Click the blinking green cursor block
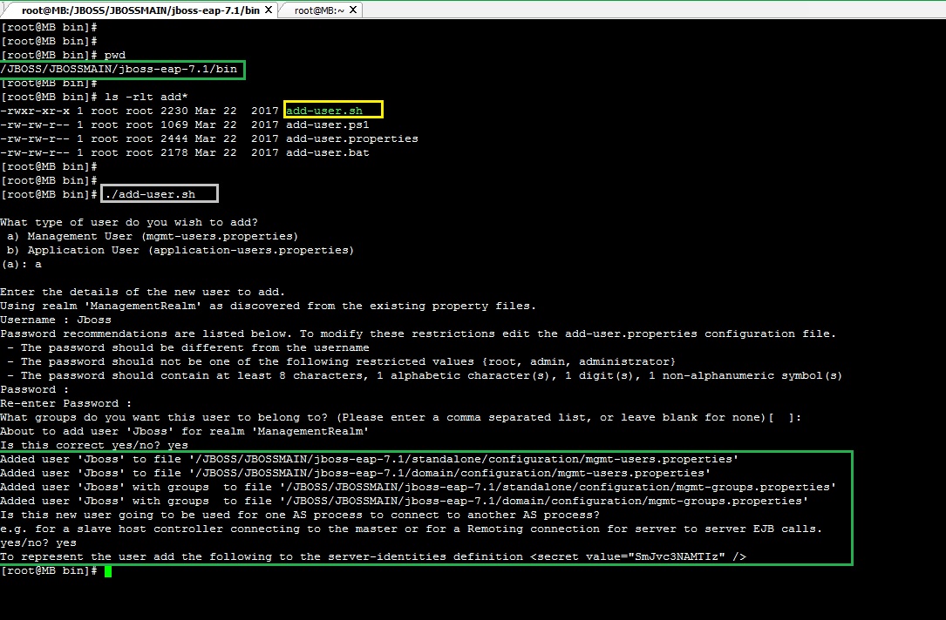The width and height of the screenshot is (946, 620). click(108, 570)
